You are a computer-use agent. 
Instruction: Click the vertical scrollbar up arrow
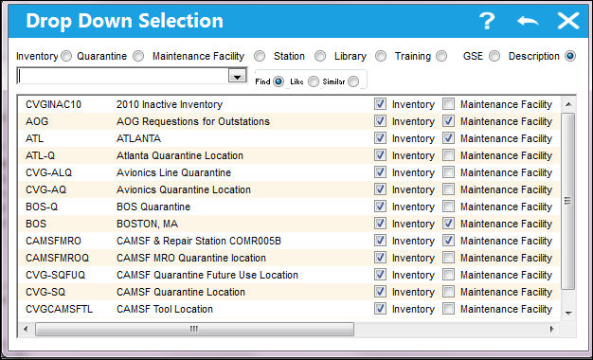[568, 104]
